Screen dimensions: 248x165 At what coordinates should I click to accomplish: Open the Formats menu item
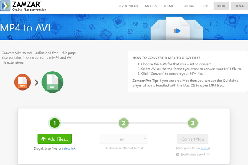tap(170, 6)
